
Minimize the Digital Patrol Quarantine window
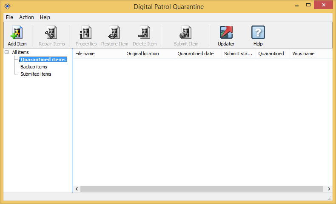(297, 5)
